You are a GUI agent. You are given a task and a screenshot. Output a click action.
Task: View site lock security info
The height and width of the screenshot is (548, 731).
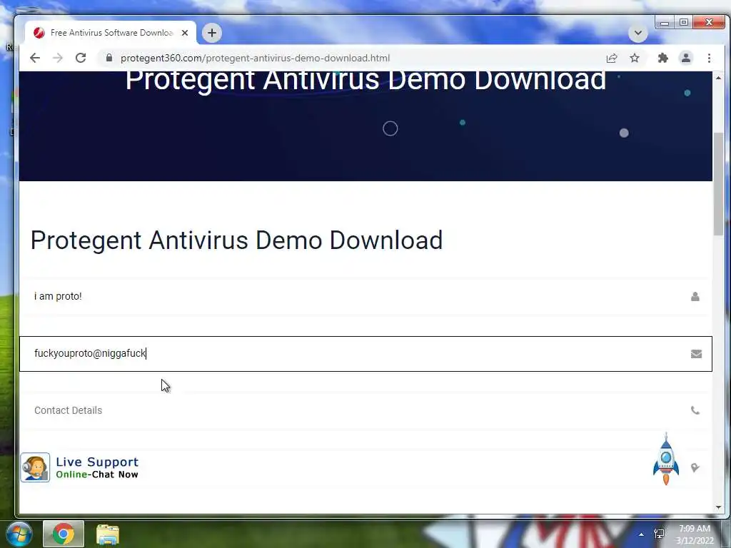(109, 58)
